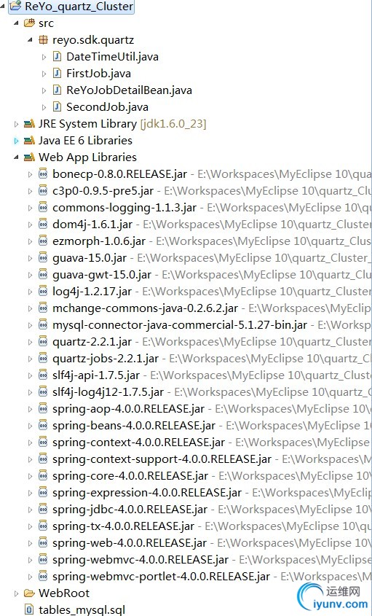Viewport: 372px width, 616px height.
Task: Click the quartz-2.2.1.jar jar icon
Action: coord(43,342)
